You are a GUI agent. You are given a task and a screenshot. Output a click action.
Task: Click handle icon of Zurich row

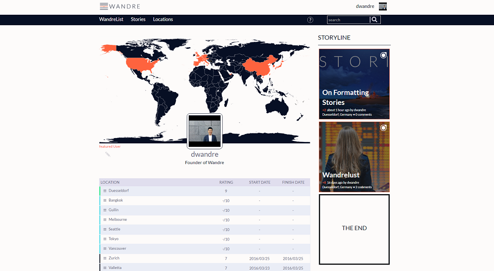(105, 258)
